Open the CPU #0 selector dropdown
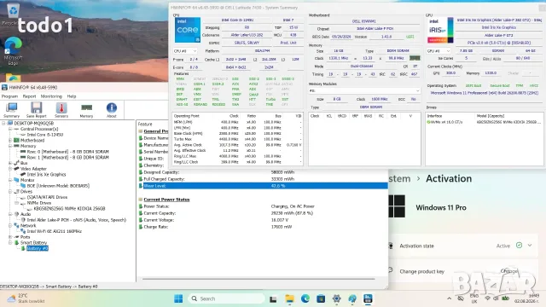The image size is (546, 307). (185, 51)
